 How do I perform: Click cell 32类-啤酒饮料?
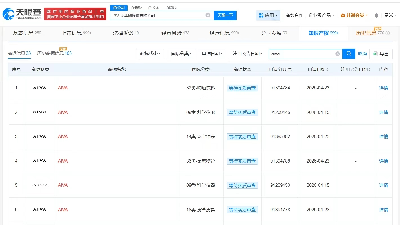pyautogui.click(x=201, y=88)
